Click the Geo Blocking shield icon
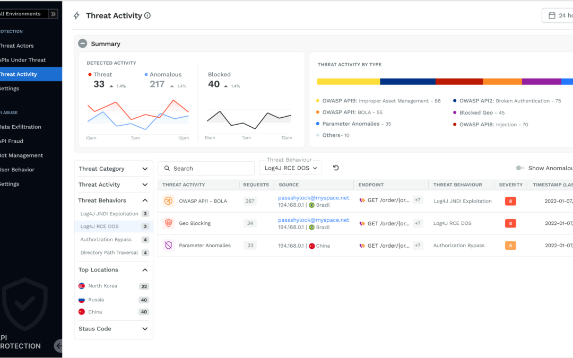Image resolution: width=573 pixels, height=358 pixels. point(168,223)
